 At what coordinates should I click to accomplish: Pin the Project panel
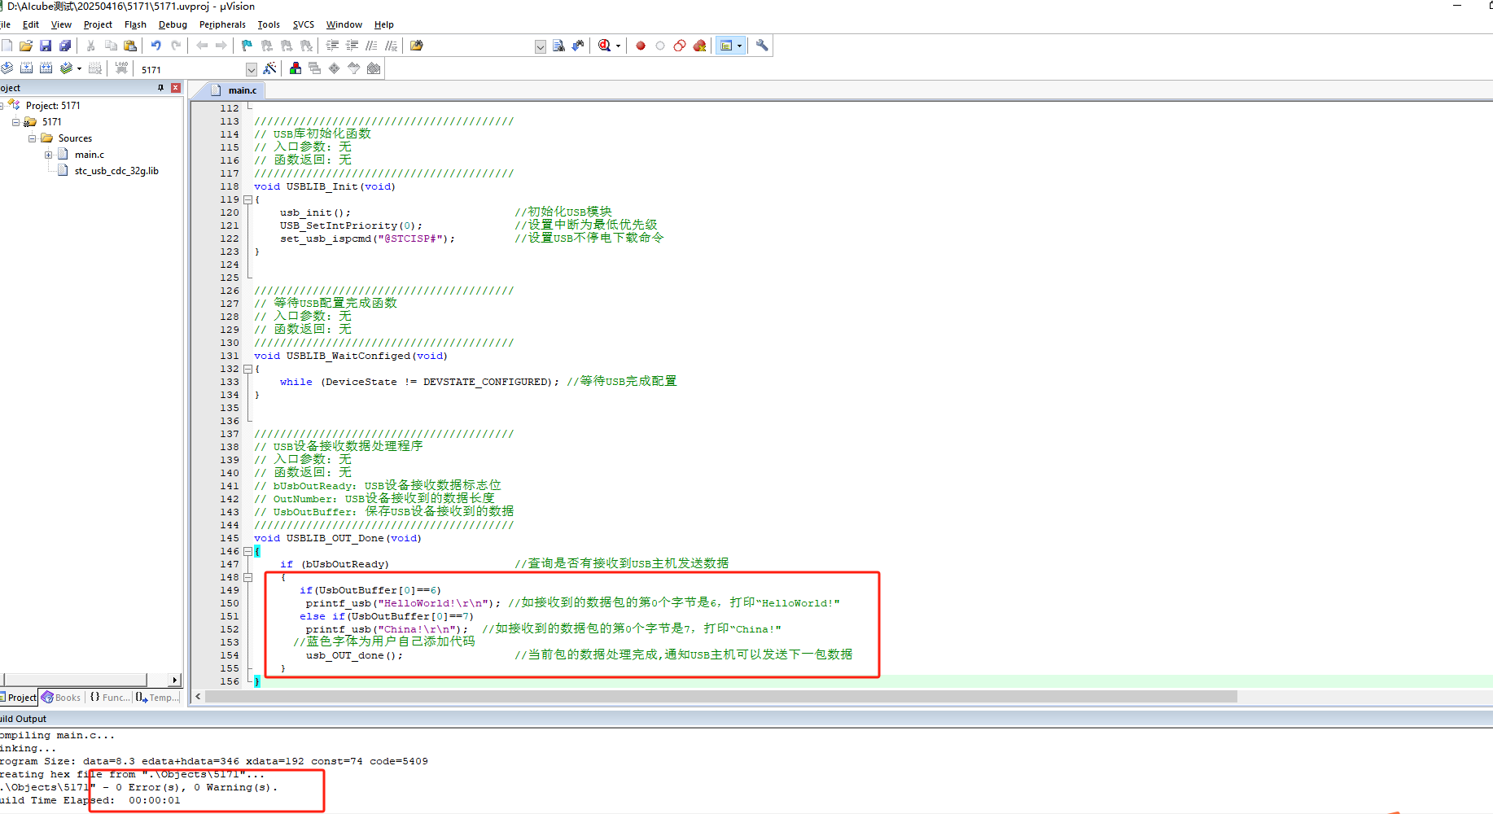(161, 88)
